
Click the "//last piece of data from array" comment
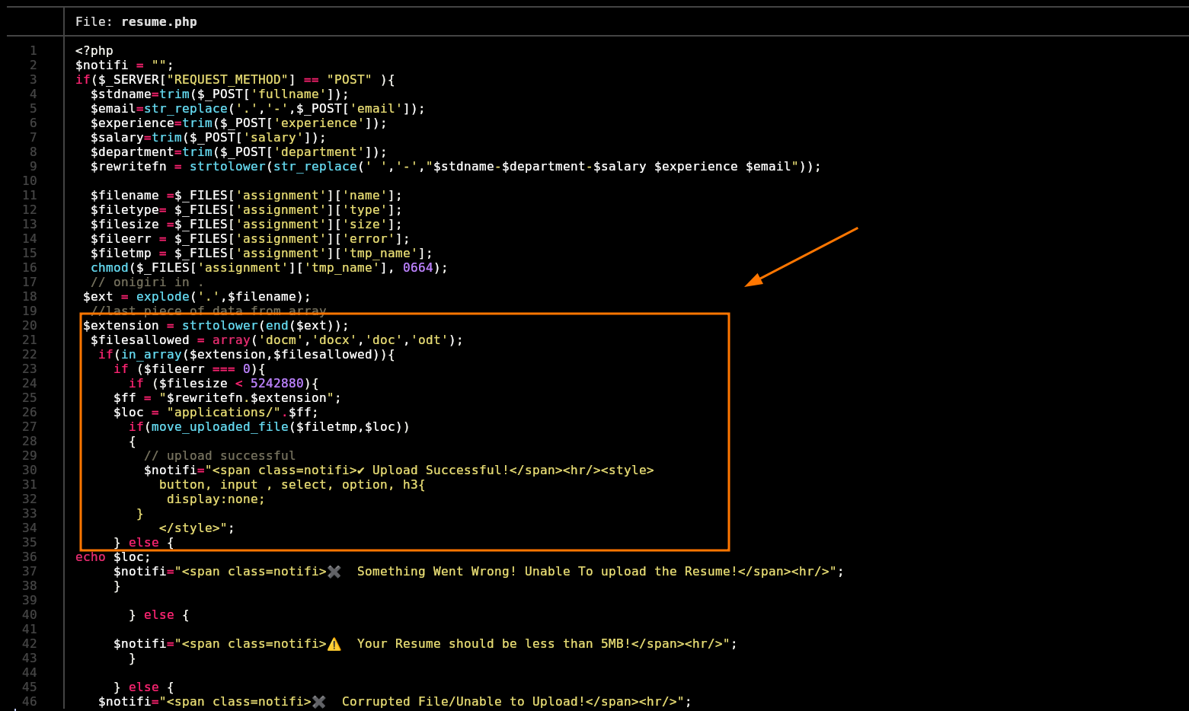tap(209, 311)
